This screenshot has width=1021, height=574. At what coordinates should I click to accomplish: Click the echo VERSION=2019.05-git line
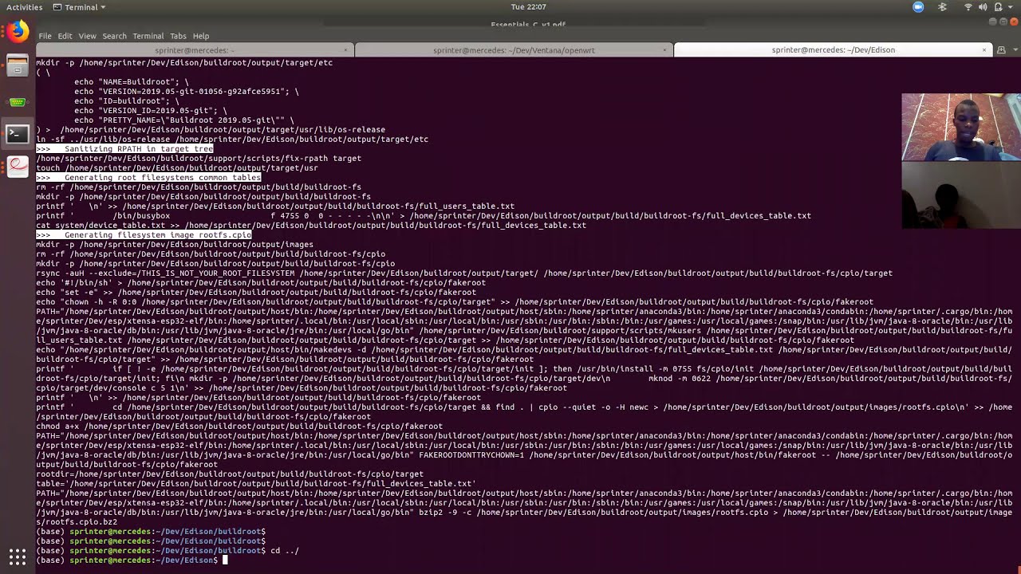click(x=187, y=92)
